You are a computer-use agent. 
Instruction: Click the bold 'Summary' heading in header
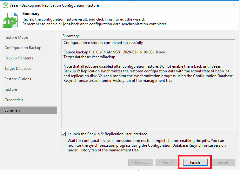[31, 14]
